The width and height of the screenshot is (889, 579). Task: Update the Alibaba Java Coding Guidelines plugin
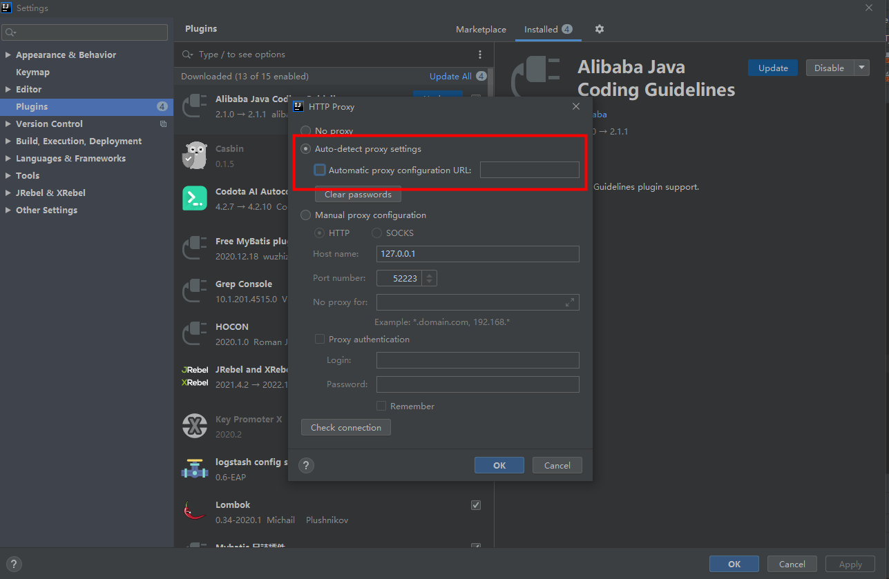tap(773, 68)
